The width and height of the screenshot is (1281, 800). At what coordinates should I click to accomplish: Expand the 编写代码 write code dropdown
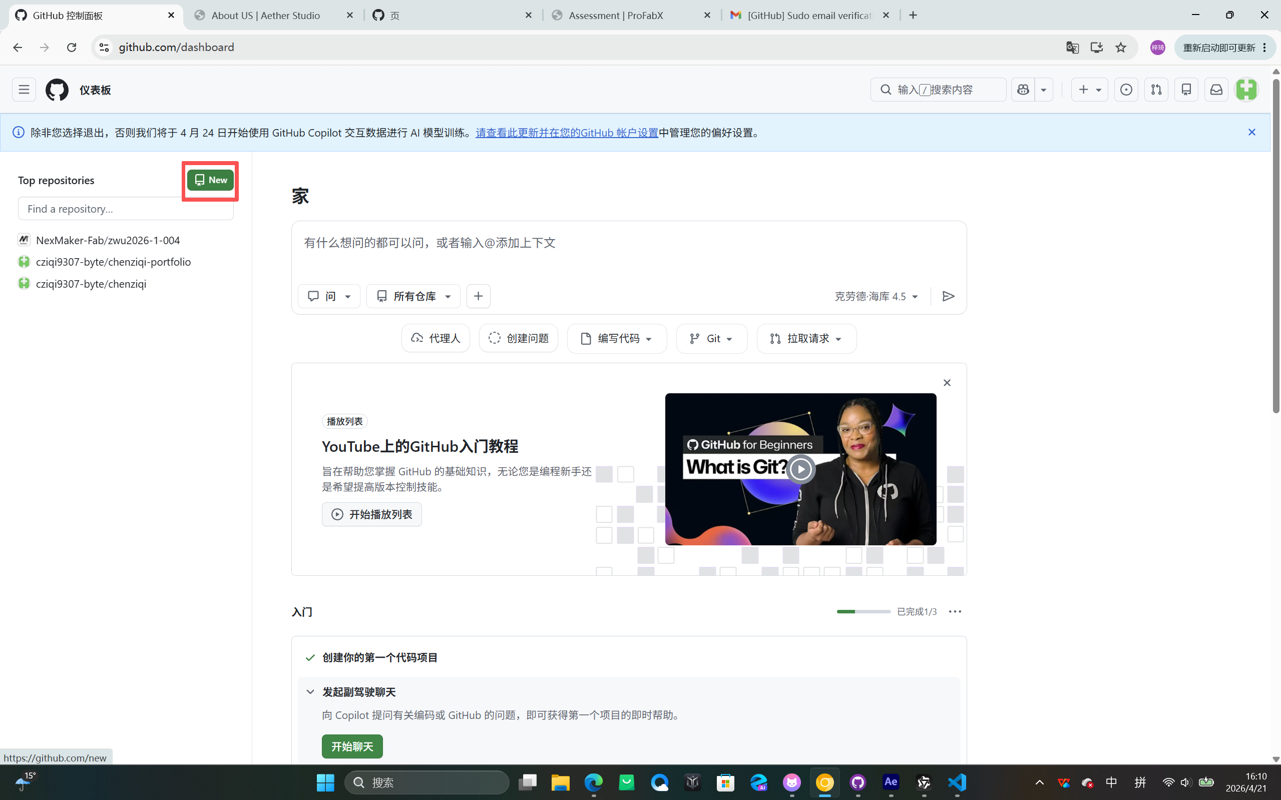click(x=617, y=338)
